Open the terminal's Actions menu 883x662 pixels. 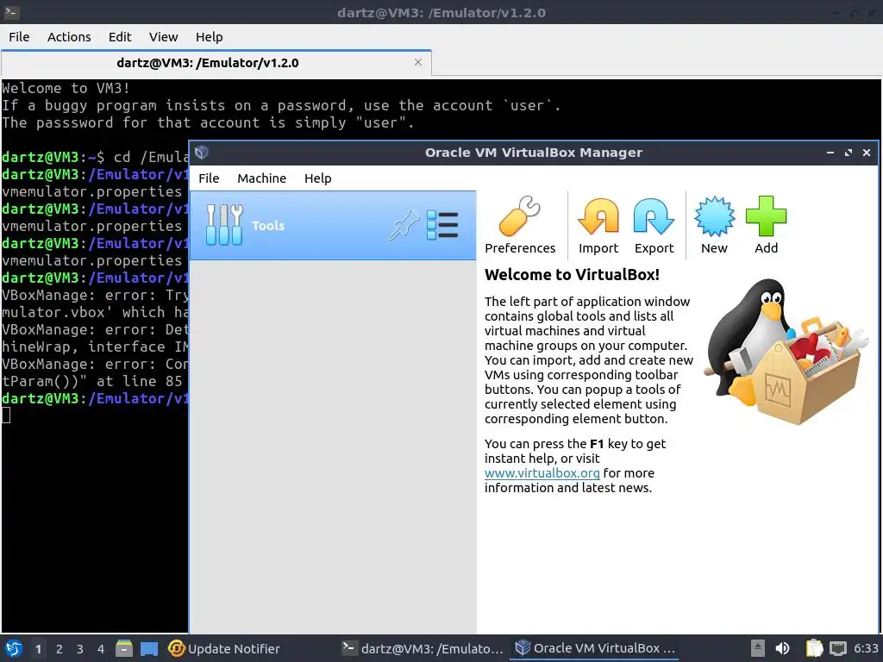69,37
